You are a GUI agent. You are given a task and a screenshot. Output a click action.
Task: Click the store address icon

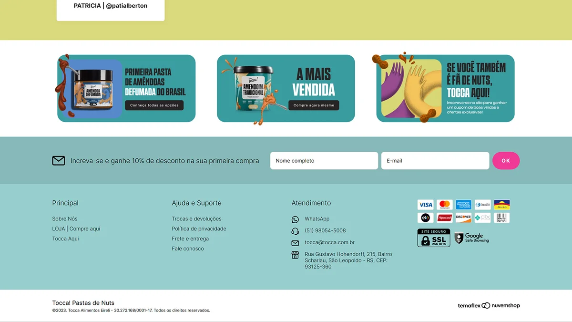tap(295, 255)
